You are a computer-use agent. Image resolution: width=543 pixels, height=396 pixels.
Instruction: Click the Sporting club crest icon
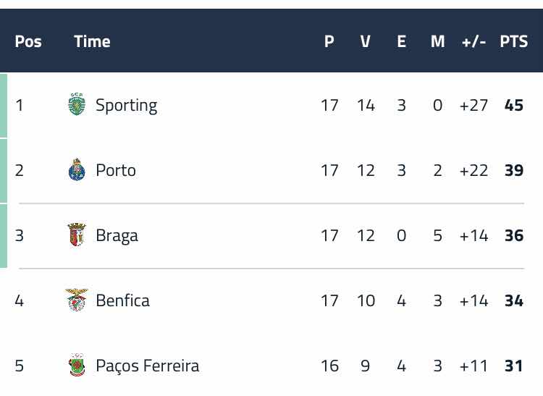tap(77, 104)
